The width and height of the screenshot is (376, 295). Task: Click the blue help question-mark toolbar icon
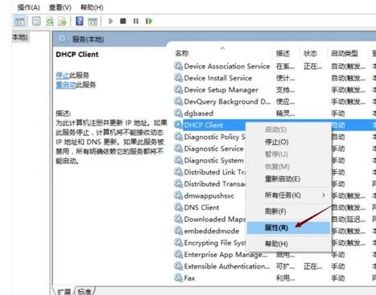coord(80,21)
